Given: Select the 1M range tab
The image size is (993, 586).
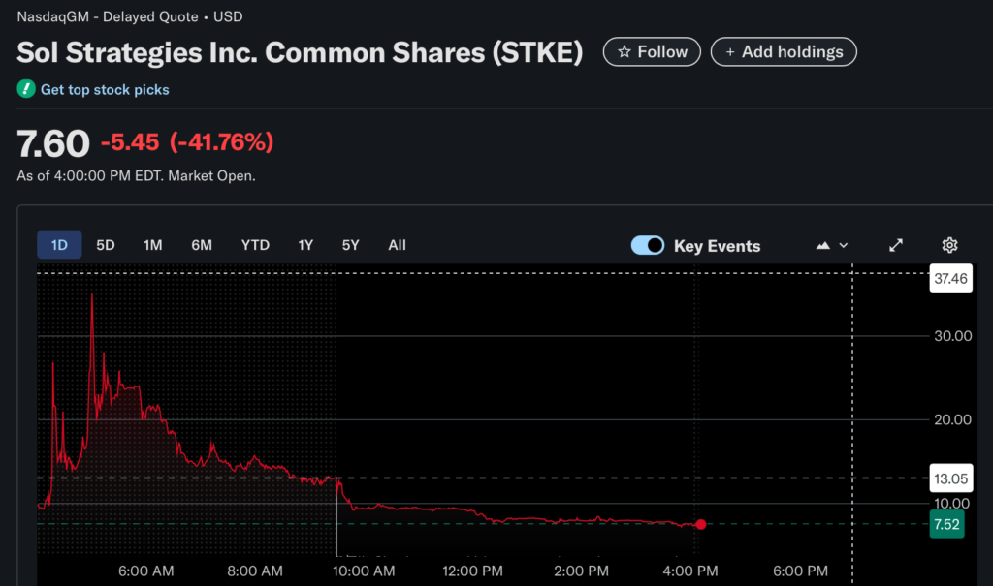Looking at the screenshot, I should [152, 245].
